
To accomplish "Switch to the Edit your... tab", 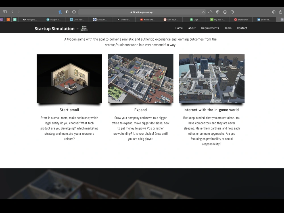I will click(171, 20).
